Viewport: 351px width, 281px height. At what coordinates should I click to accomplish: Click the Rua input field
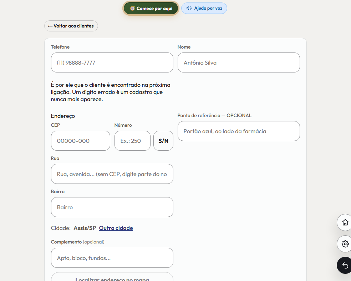[112, 174]
